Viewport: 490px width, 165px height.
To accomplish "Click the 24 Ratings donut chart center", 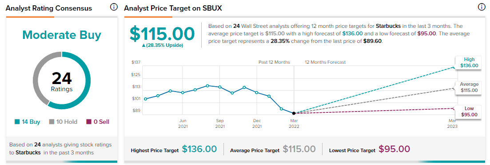I will click(x=62, y=81).
